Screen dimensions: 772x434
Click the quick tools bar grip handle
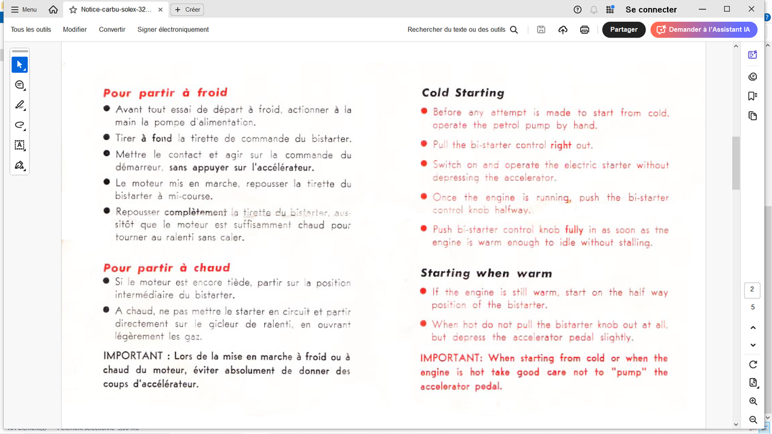(x=20, y=52)
